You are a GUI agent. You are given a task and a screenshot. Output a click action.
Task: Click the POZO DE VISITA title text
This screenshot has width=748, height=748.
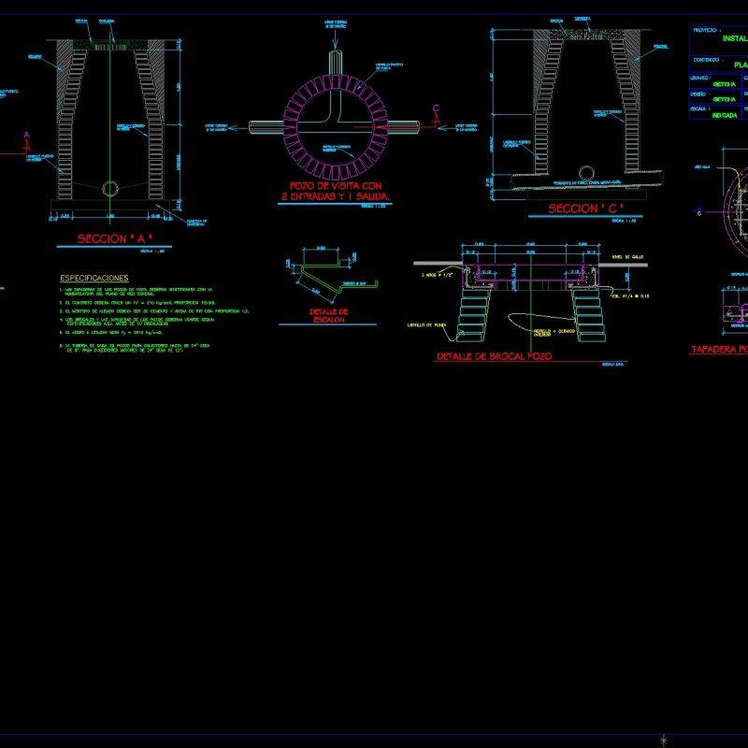point(334,185)
